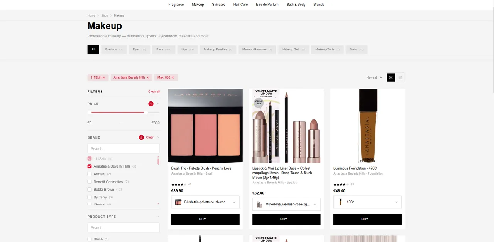This screenshot has width=494, height=242.
Task: Clear the Brand filter selection
Action: pyautogui.click(x=150, y=138)
